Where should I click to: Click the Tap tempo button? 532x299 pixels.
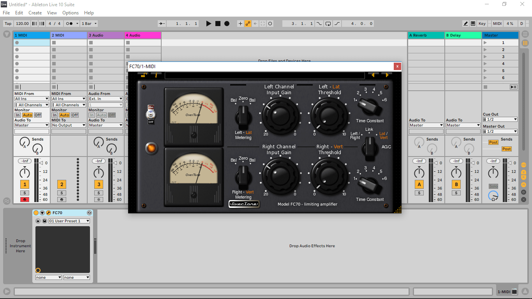(x=8, y=24)
